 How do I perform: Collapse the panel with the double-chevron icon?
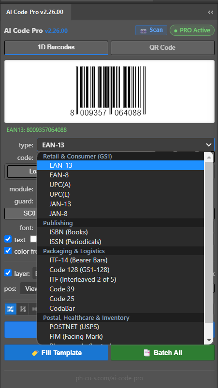[x=211, y=12]
